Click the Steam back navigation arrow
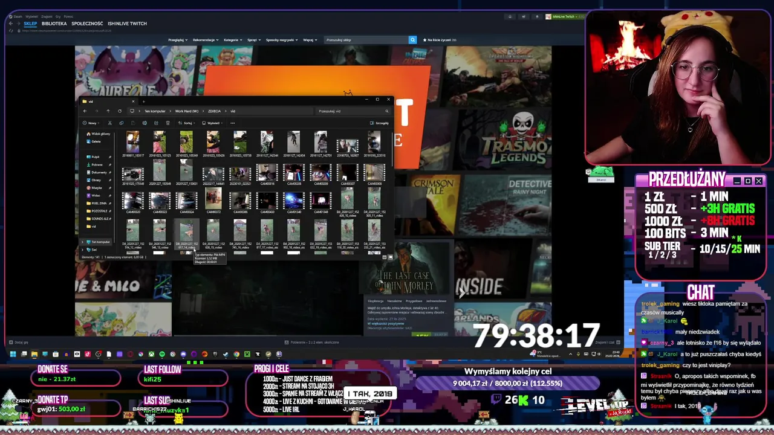 tap(10, 24)
